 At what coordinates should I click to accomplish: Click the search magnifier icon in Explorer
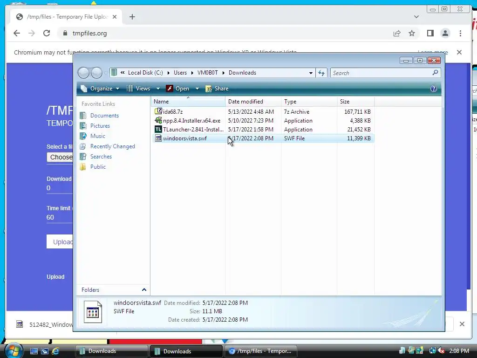(436, 72)
